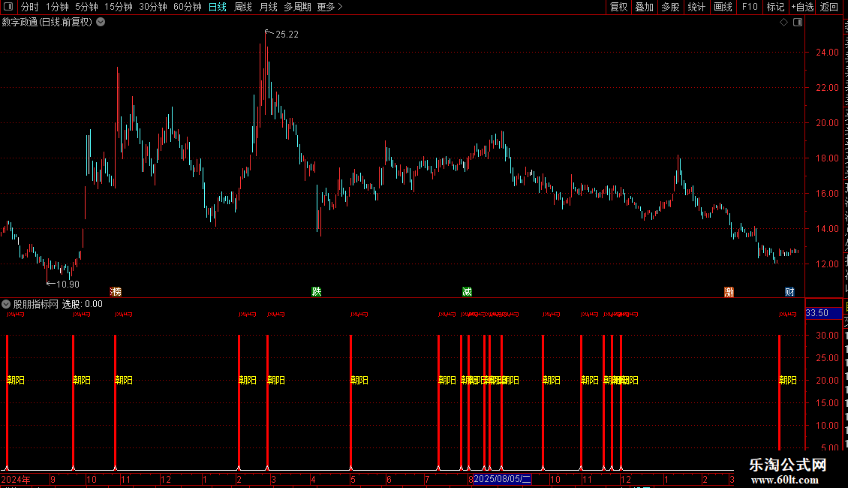The width and height of the screenshot is (848, 488).
Task: Open the 统计 statistics tool
Action: (696, 7)
